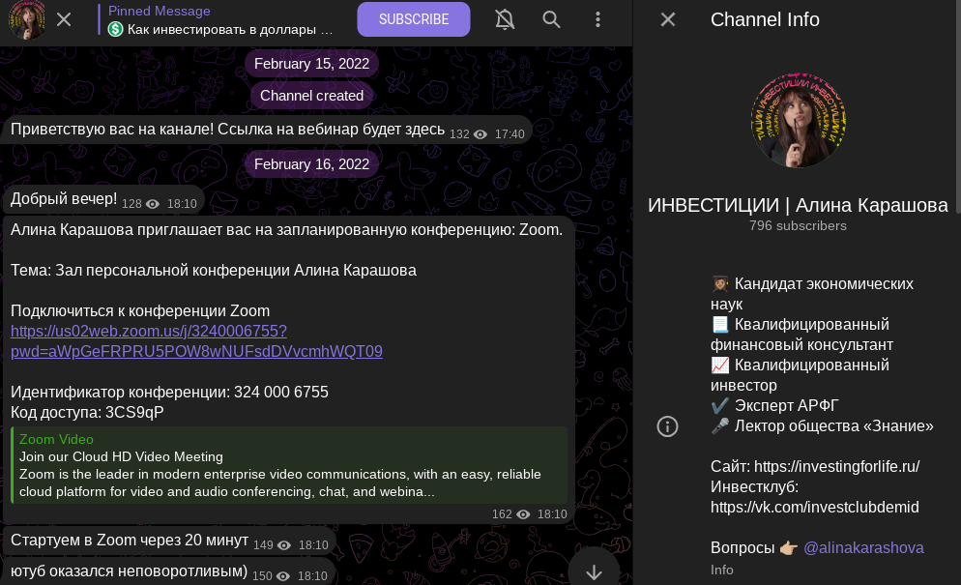961x585 pixels.
Task: Click the views eye icon next to 132
Action: pos(480,134)
